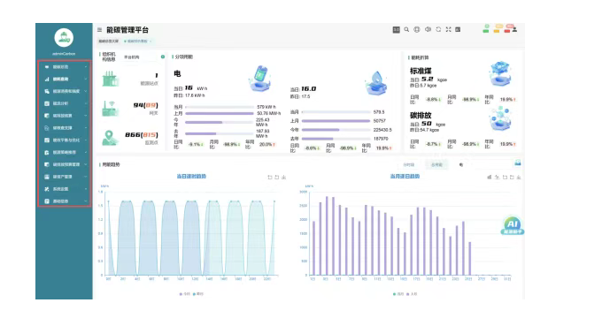
Task: Click the green map-pin monitoring point icon
Action: 110,138
